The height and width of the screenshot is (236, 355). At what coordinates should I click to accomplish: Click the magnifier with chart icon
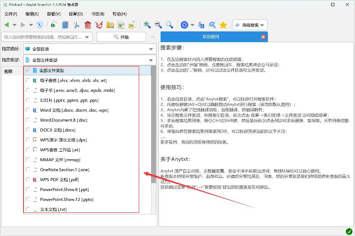coord(212,25)
